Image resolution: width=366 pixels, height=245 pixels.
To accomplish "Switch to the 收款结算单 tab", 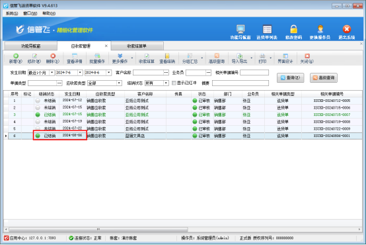I will (x=137, y=46).
